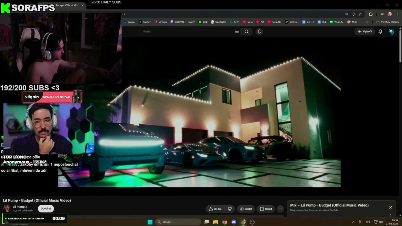Switch keyboard layout via CES indicator
Screen dimensions: 402x226
coord(368,222)
